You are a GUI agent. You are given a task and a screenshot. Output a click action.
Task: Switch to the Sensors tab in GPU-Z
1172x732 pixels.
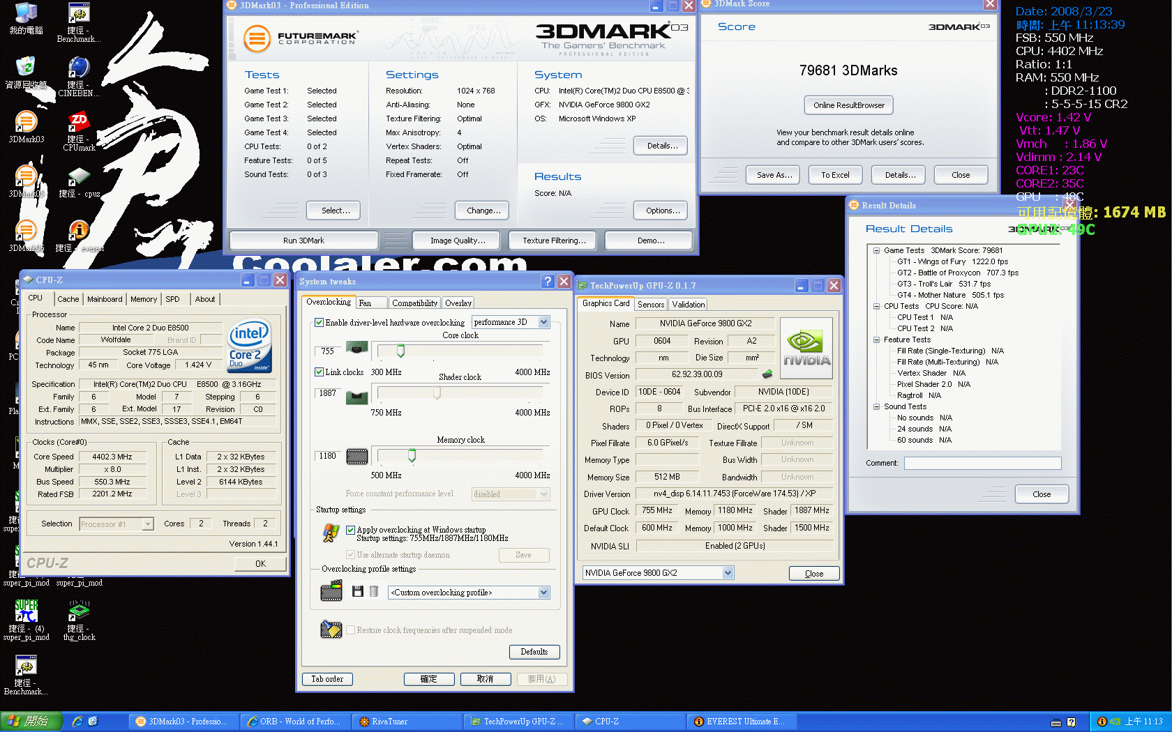[x=650, y=305]
